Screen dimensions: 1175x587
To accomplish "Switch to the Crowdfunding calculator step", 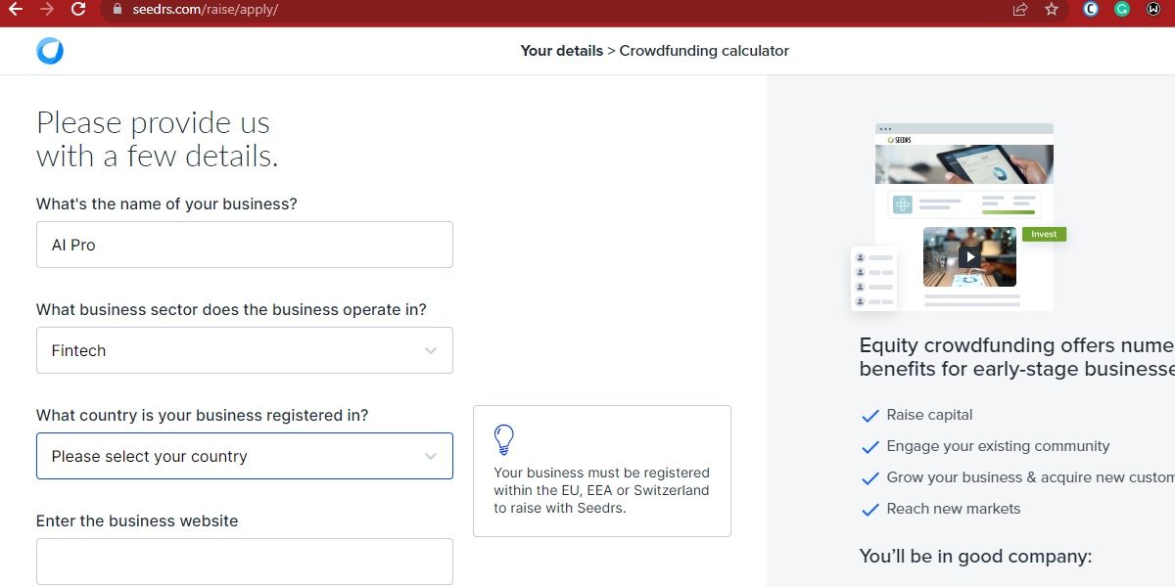I will pyautogui.click(x=704, y=50).
